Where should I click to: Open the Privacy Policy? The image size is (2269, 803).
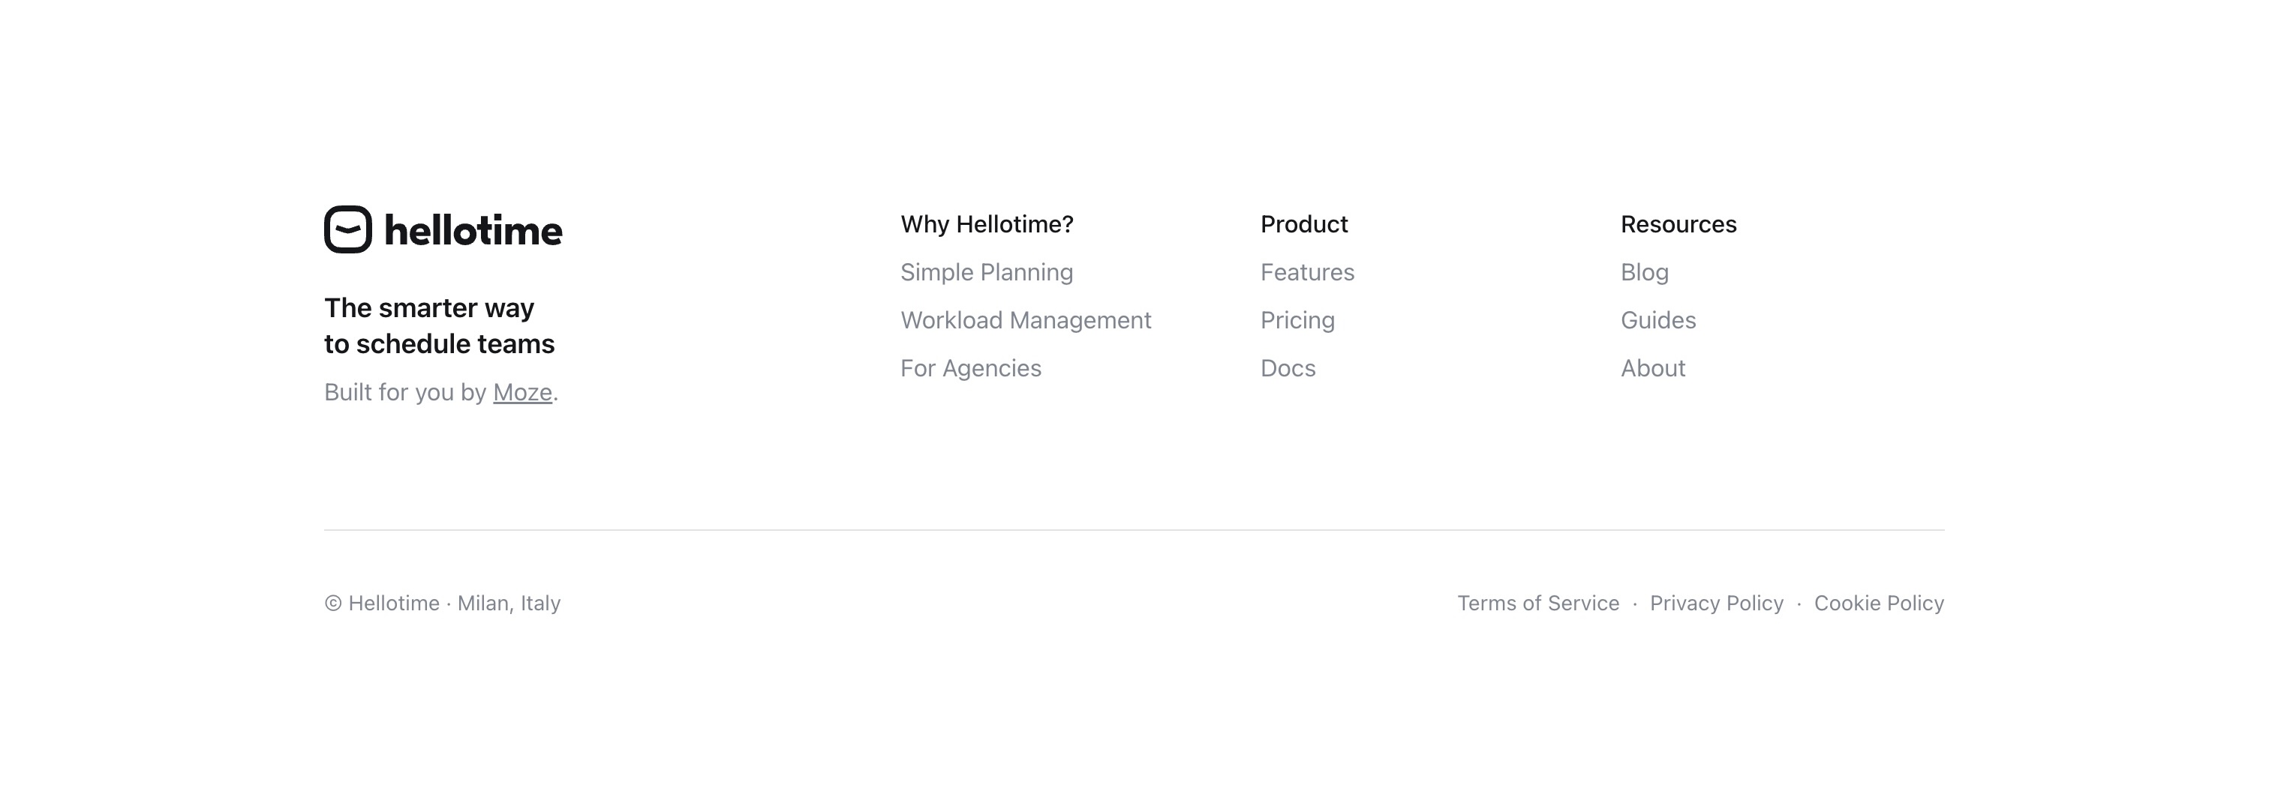[1716, 603]
